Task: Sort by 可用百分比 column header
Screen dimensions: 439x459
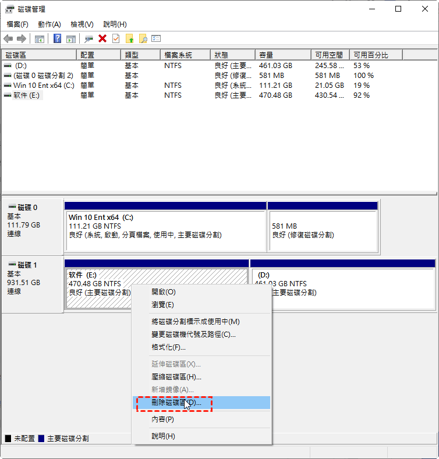Action: [376, 55]
